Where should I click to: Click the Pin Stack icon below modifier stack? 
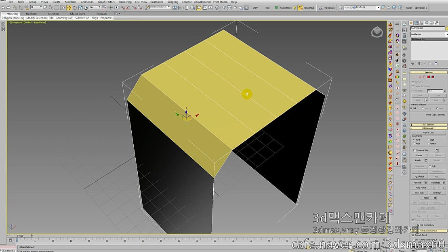[412, 63]
